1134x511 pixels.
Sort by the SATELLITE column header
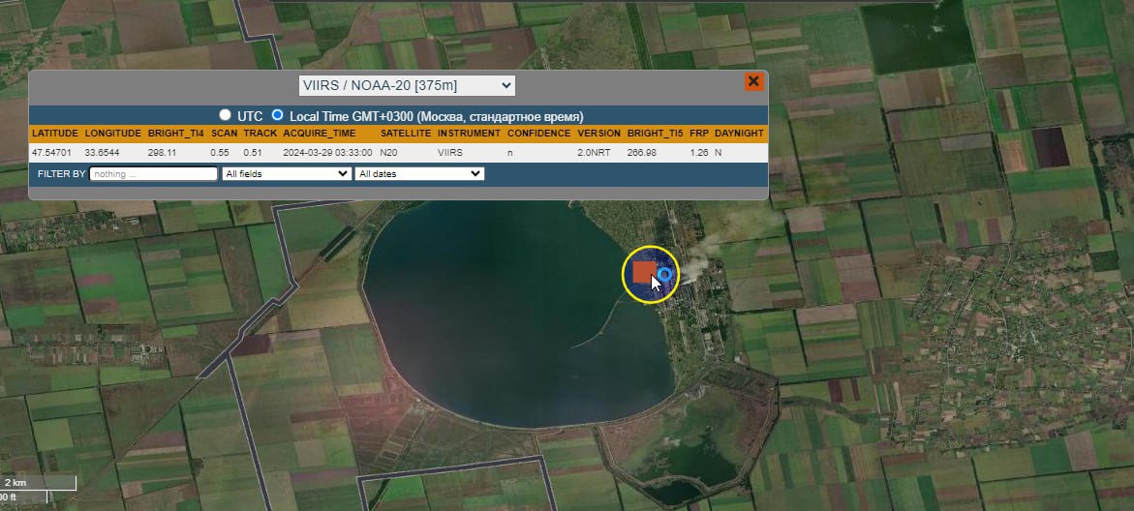tap(406, 134)
